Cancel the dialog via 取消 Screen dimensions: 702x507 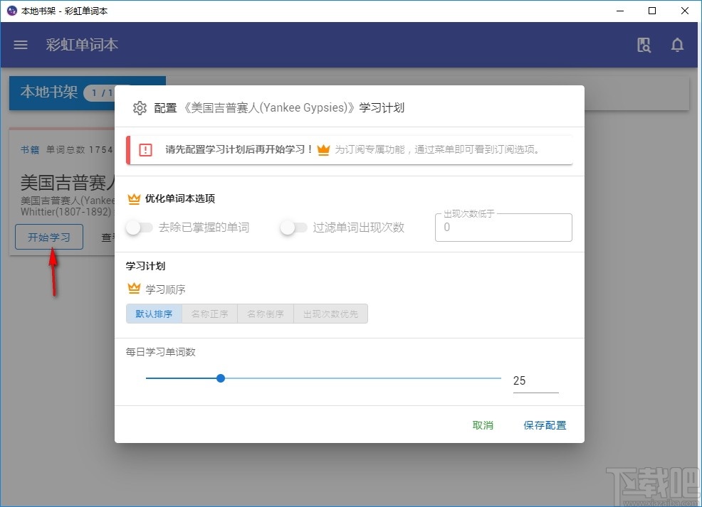coord(482,425)
